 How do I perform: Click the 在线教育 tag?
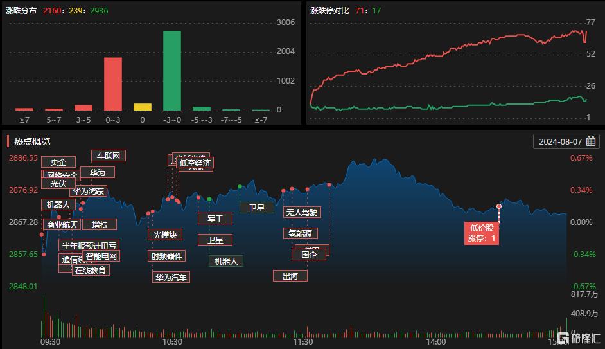91,270
